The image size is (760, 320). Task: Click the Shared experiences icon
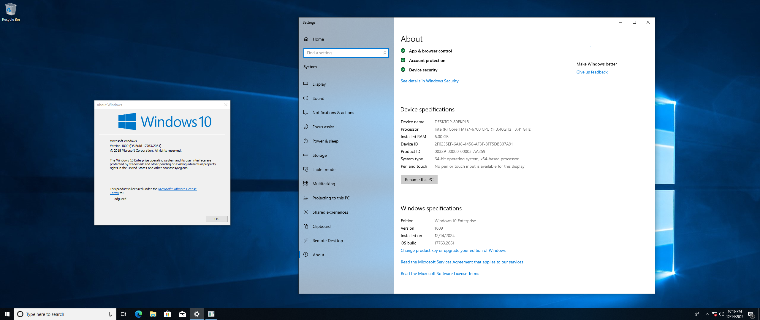click(306, 212)
